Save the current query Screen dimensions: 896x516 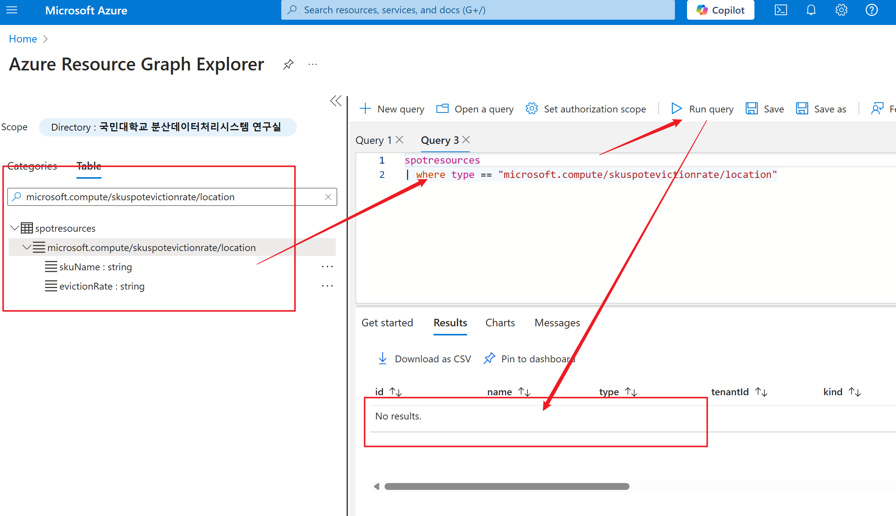(x=765, y=109)
